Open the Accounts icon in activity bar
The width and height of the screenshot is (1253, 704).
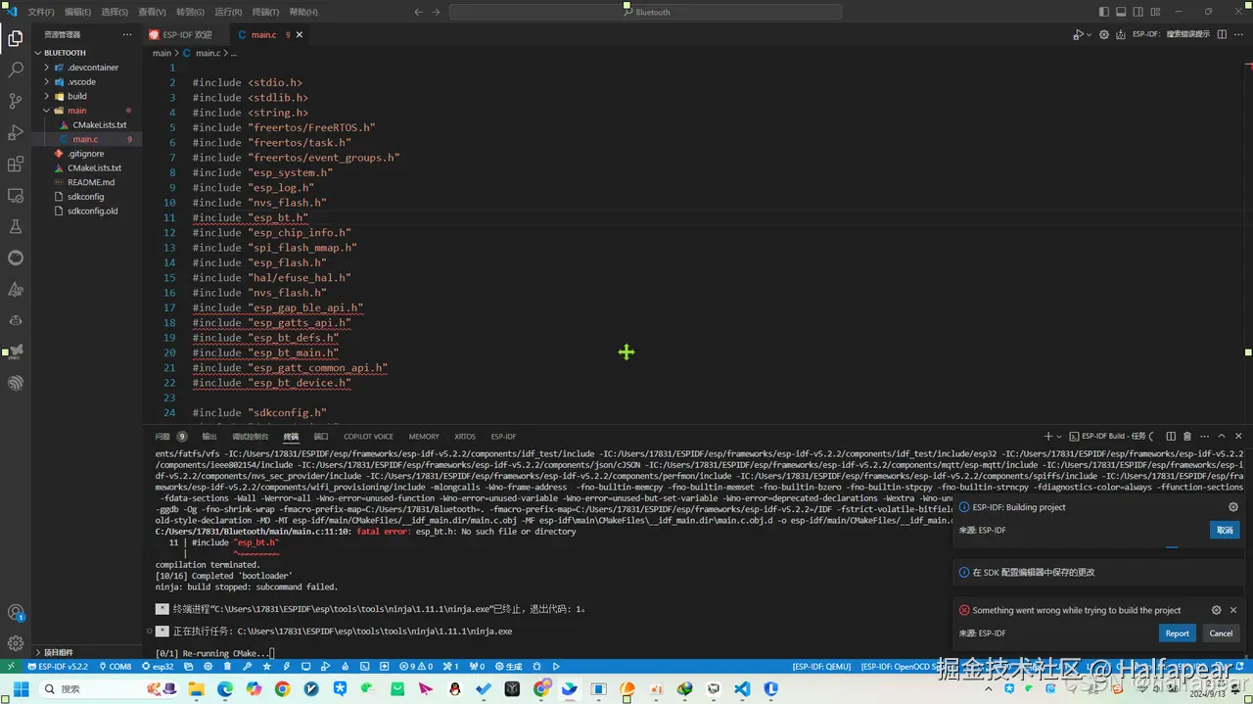pos(16,613)
